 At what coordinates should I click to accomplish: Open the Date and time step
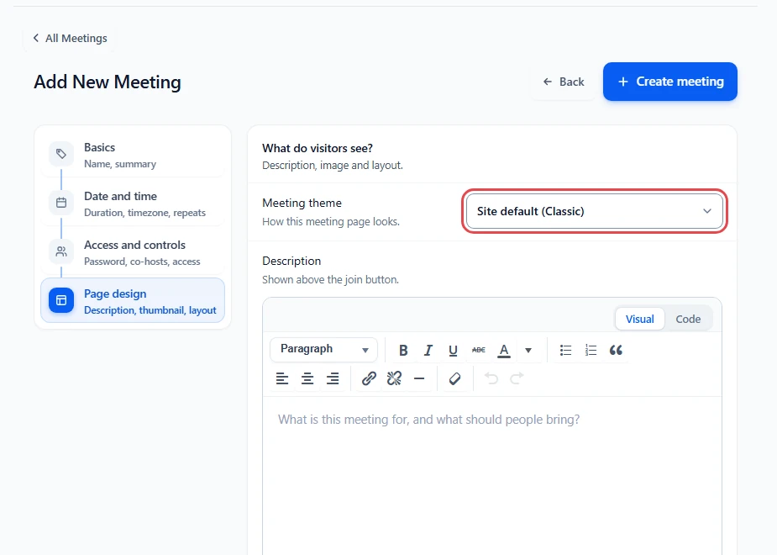pos(133,203)
